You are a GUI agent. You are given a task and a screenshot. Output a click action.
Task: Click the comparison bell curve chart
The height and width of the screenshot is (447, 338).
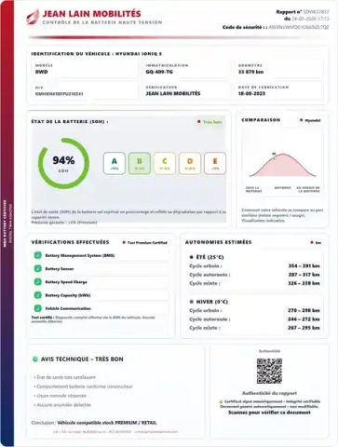coord(282,165)
